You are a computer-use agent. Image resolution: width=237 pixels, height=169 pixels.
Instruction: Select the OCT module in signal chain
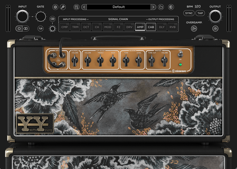(x=86, y=27)
